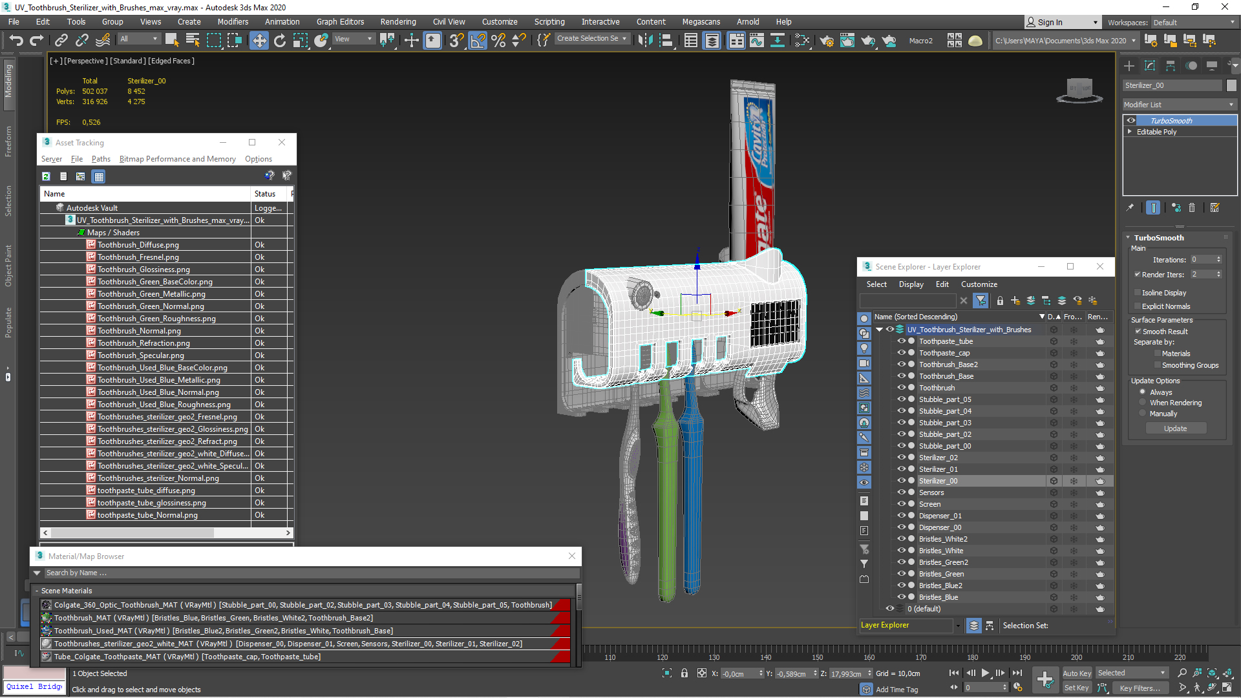Screen dimensions: 1241x698
Task: Click the Asset Tracking horizontal scrollbar
Action: (x=167, y=533)
